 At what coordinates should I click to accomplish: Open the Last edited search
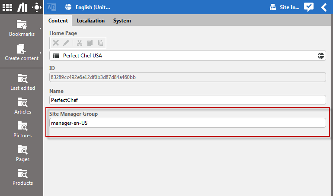(x=22, y=82)
